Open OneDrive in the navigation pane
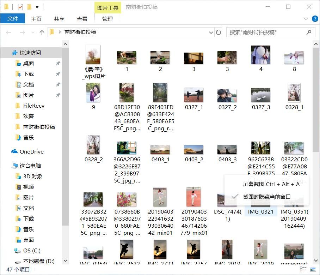Image resolution: width=320 pixels, height=275 pixels. pyautogui.click(x=31, y=151)
